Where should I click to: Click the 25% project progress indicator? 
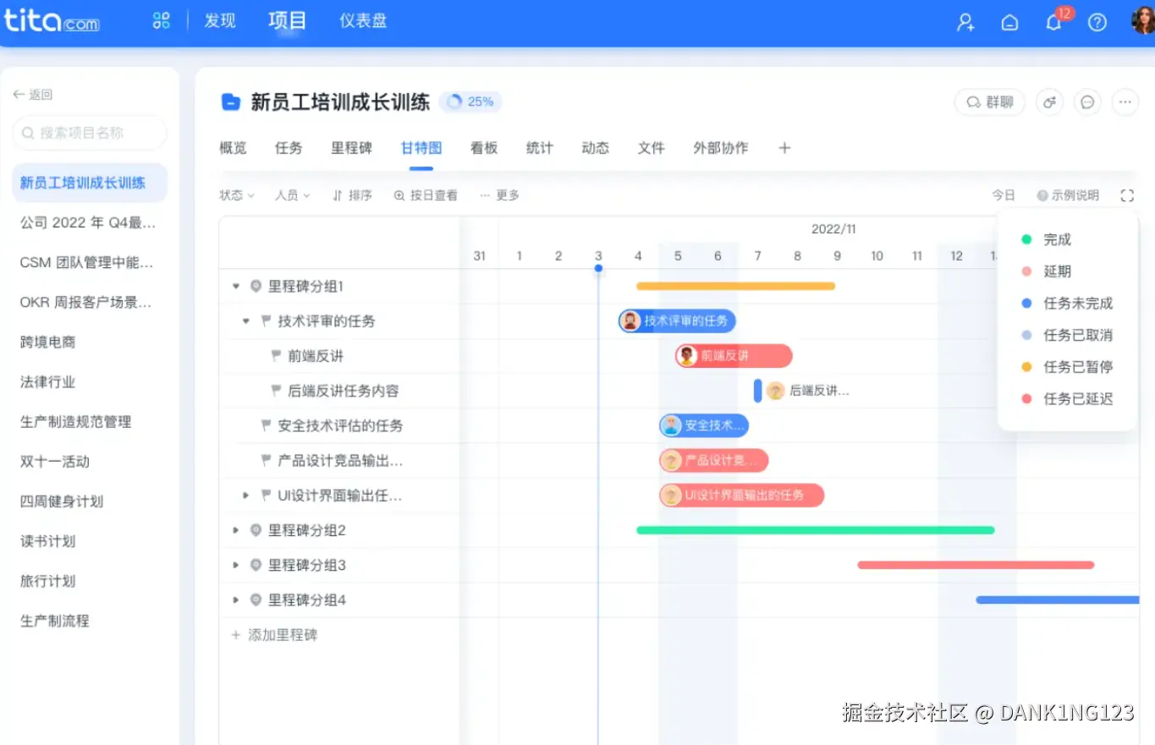tap(470, 101)
